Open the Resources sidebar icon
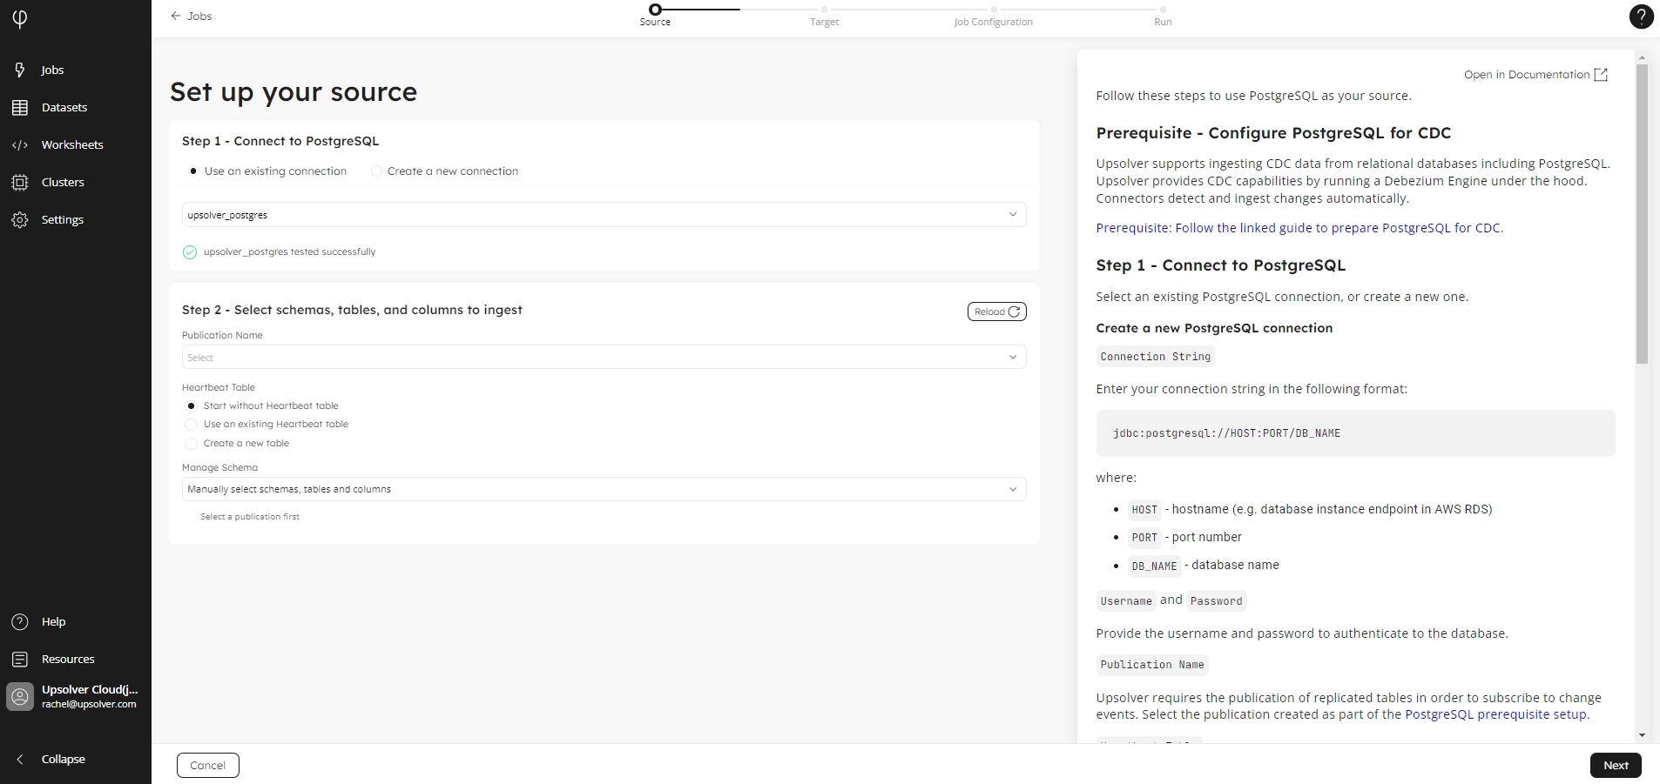 [x=20, y=659]
